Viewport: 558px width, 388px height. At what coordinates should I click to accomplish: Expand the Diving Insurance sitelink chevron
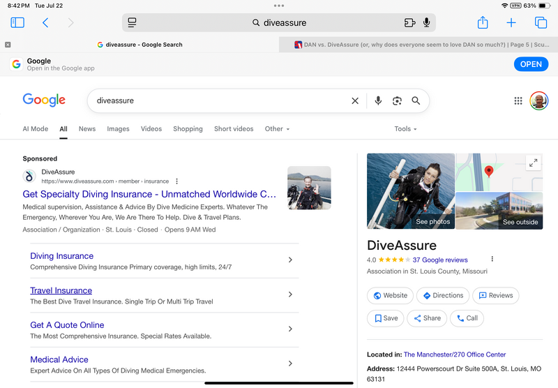click(x=290, y=260)
